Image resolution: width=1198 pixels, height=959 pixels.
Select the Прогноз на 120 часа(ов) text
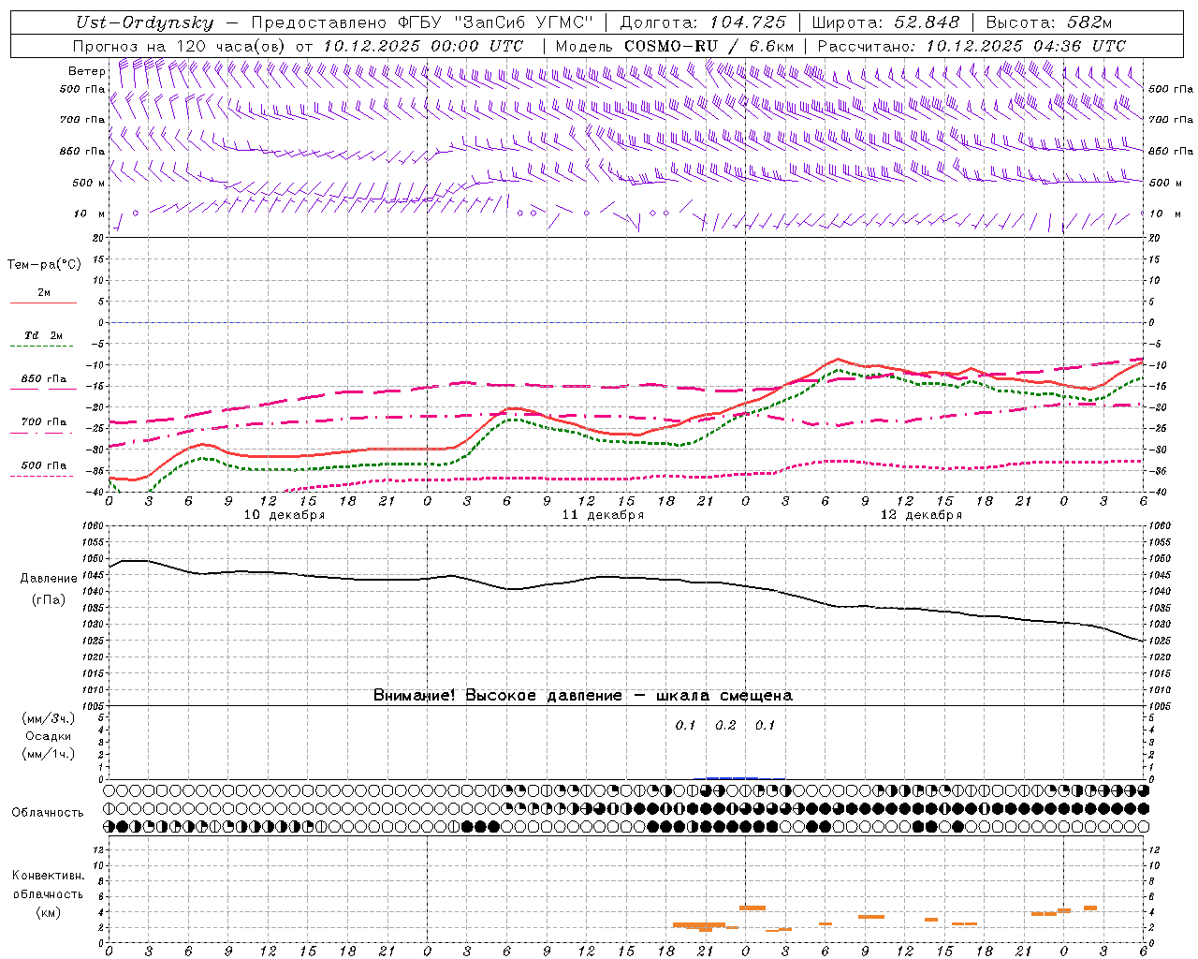[x=181, y=46]
